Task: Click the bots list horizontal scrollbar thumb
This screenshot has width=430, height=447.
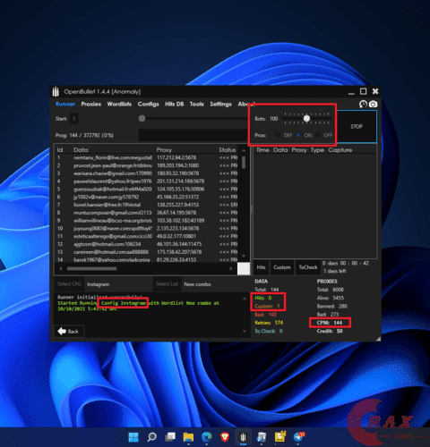Action: click(91, 268)
